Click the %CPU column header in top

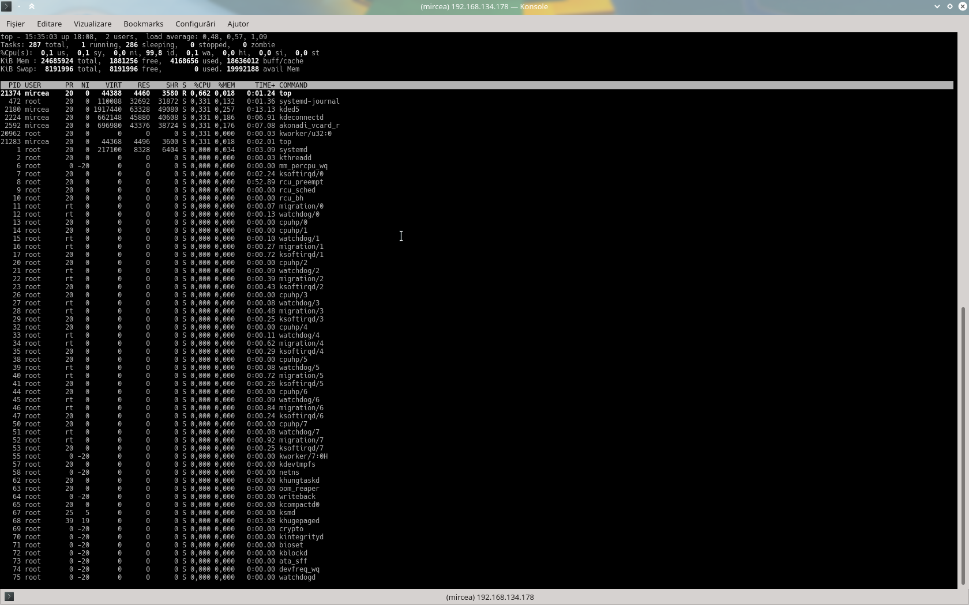(x=202, y=85)
